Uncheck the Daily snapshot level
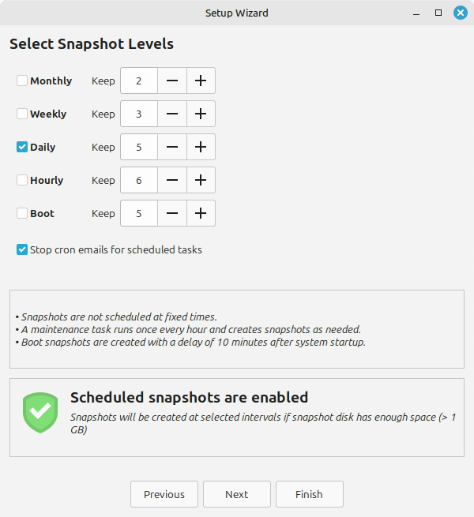This screenshot has height=517, width=474. point(22,147)
